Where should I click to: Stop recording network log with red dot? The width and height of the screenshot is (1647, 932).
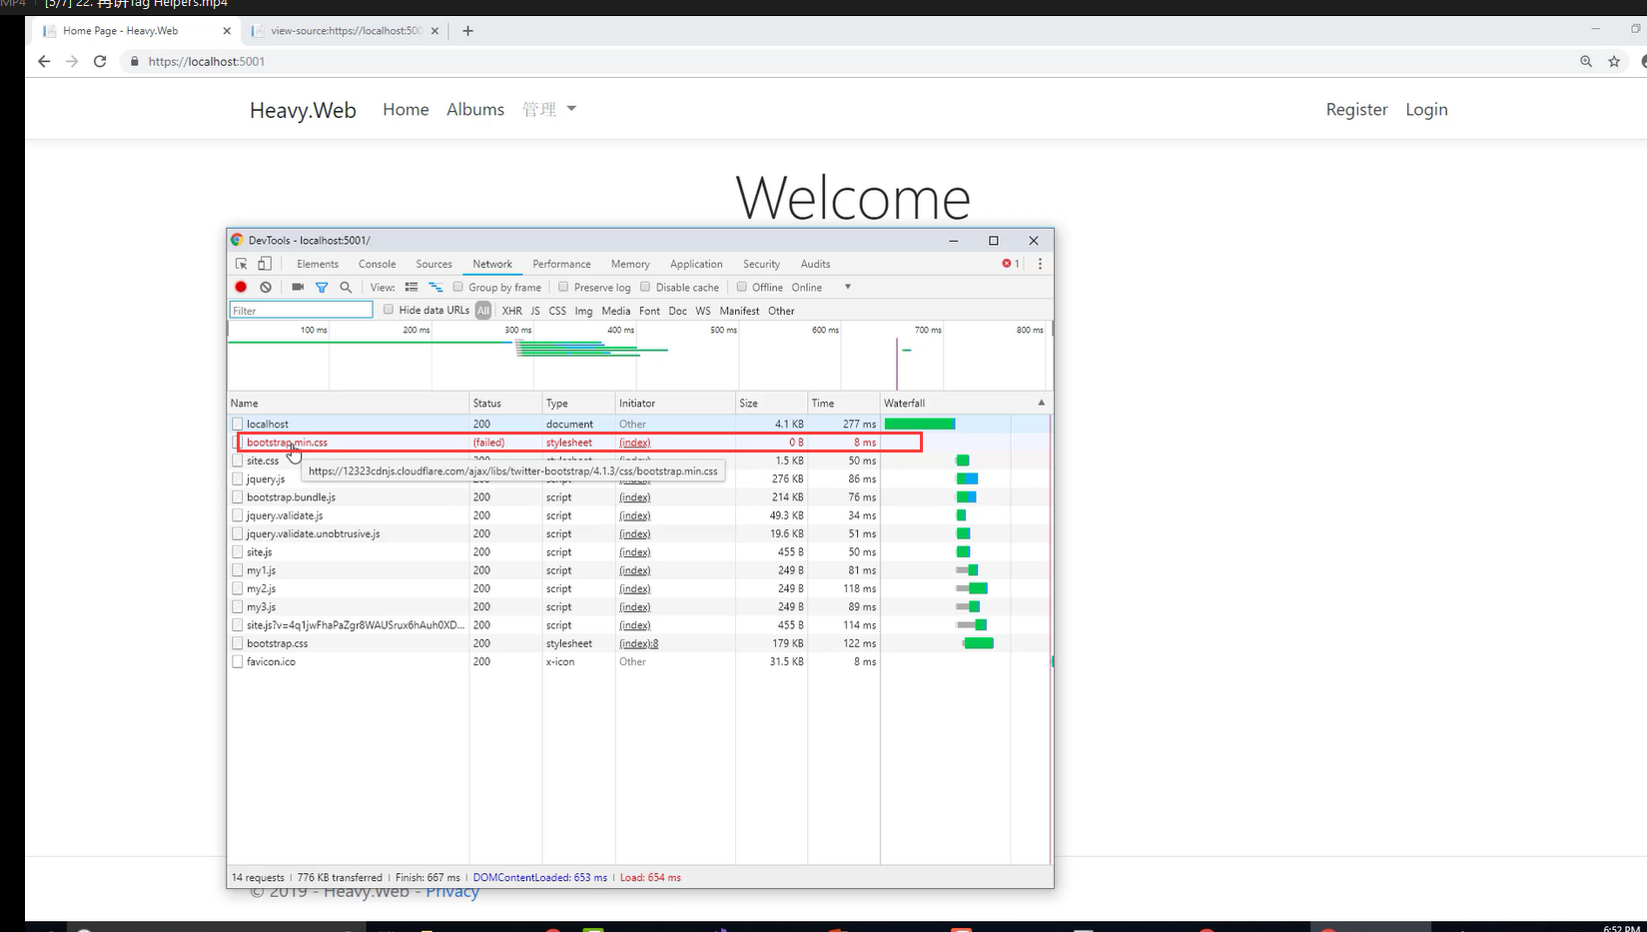(241, 287)
